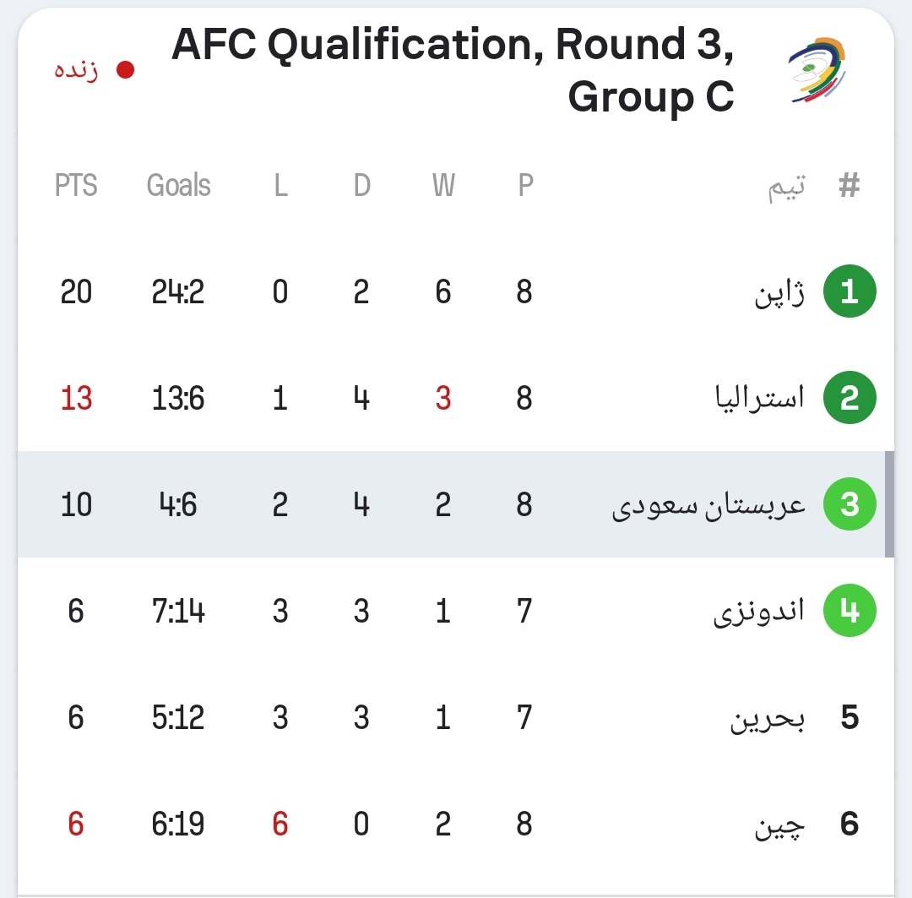The height and width of the screenshot is (898, 912).
Task: Click the AFC Qualification tournament logo
Action: click(817, 70)
